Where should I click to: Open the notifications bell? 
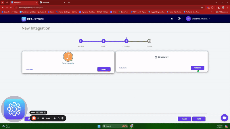point(172,19)
